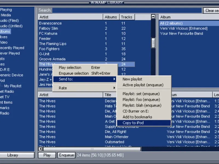
Task: Sort track list by Artist header
Action: pos(70,95)
